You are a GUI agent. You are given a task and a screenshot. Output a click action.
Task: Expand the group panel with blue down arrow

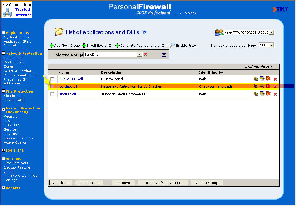(x=164, y=55)
